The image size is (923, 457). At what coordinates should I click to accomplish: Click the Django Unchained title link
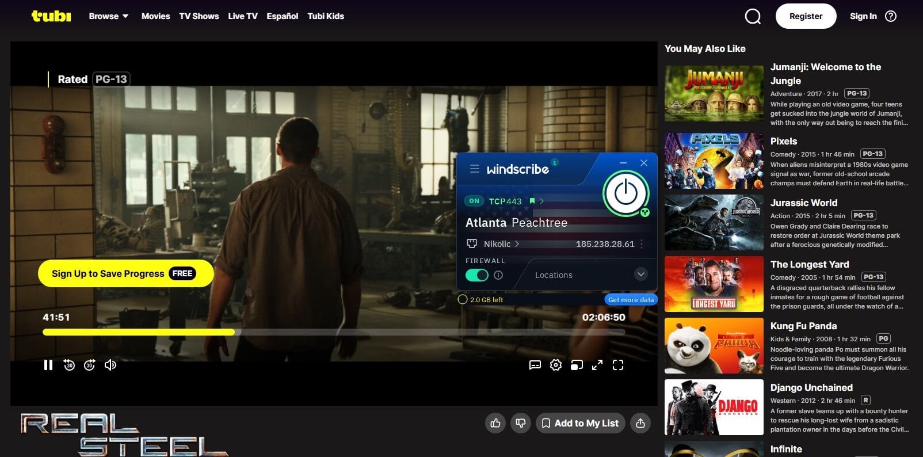[x=811, y=387]
